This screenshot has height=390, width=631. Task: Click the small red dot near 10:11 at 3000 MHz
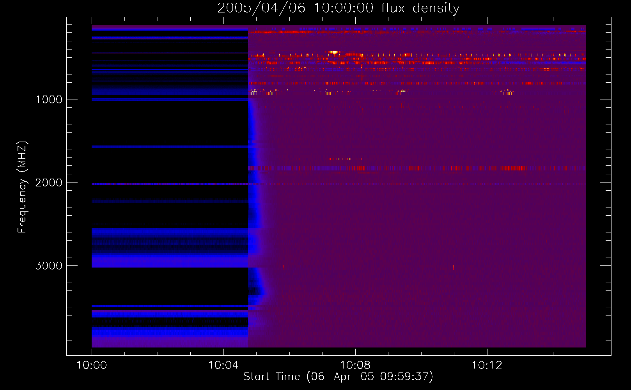click(x=453, y=267)
